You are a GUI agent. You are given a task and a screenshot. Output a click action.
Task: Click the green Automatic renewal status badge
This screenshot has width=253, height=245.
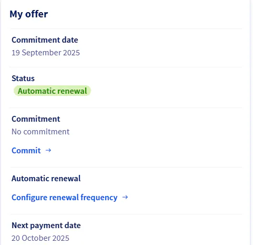pos(52,91)
